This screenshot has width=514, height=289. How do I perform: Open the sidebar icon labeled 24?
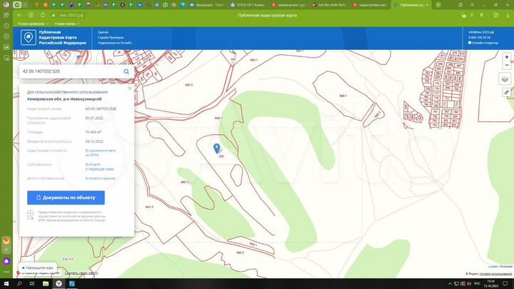point(6,47)
